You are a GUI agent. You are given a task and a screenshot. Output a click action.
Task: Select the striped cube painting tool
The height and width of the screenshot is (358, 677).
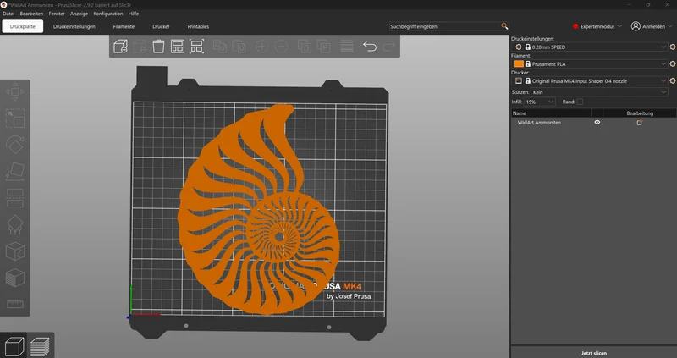point(15,278)
